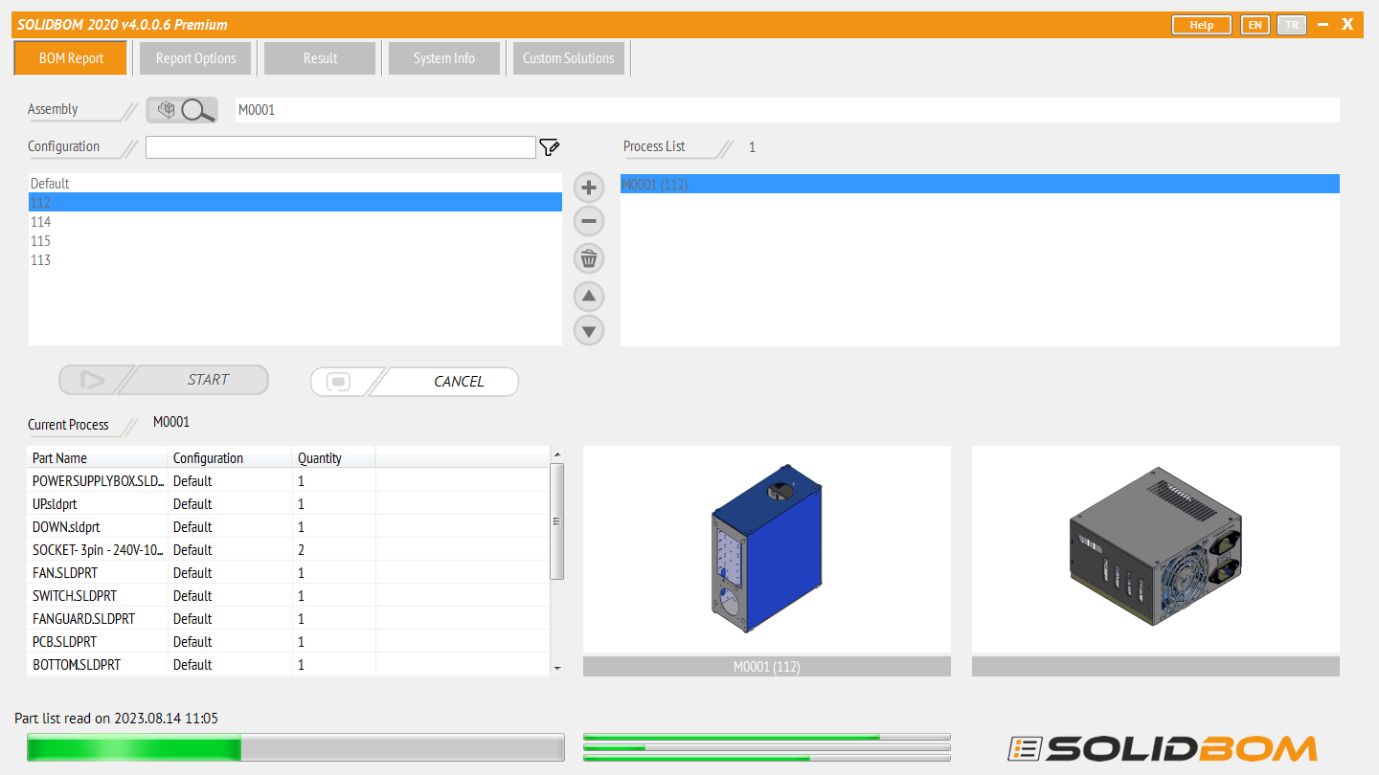The height and width of the screenshot is (775, 1379).
Task: Click the parts table scroll down arrow
Action: (557, 668)
